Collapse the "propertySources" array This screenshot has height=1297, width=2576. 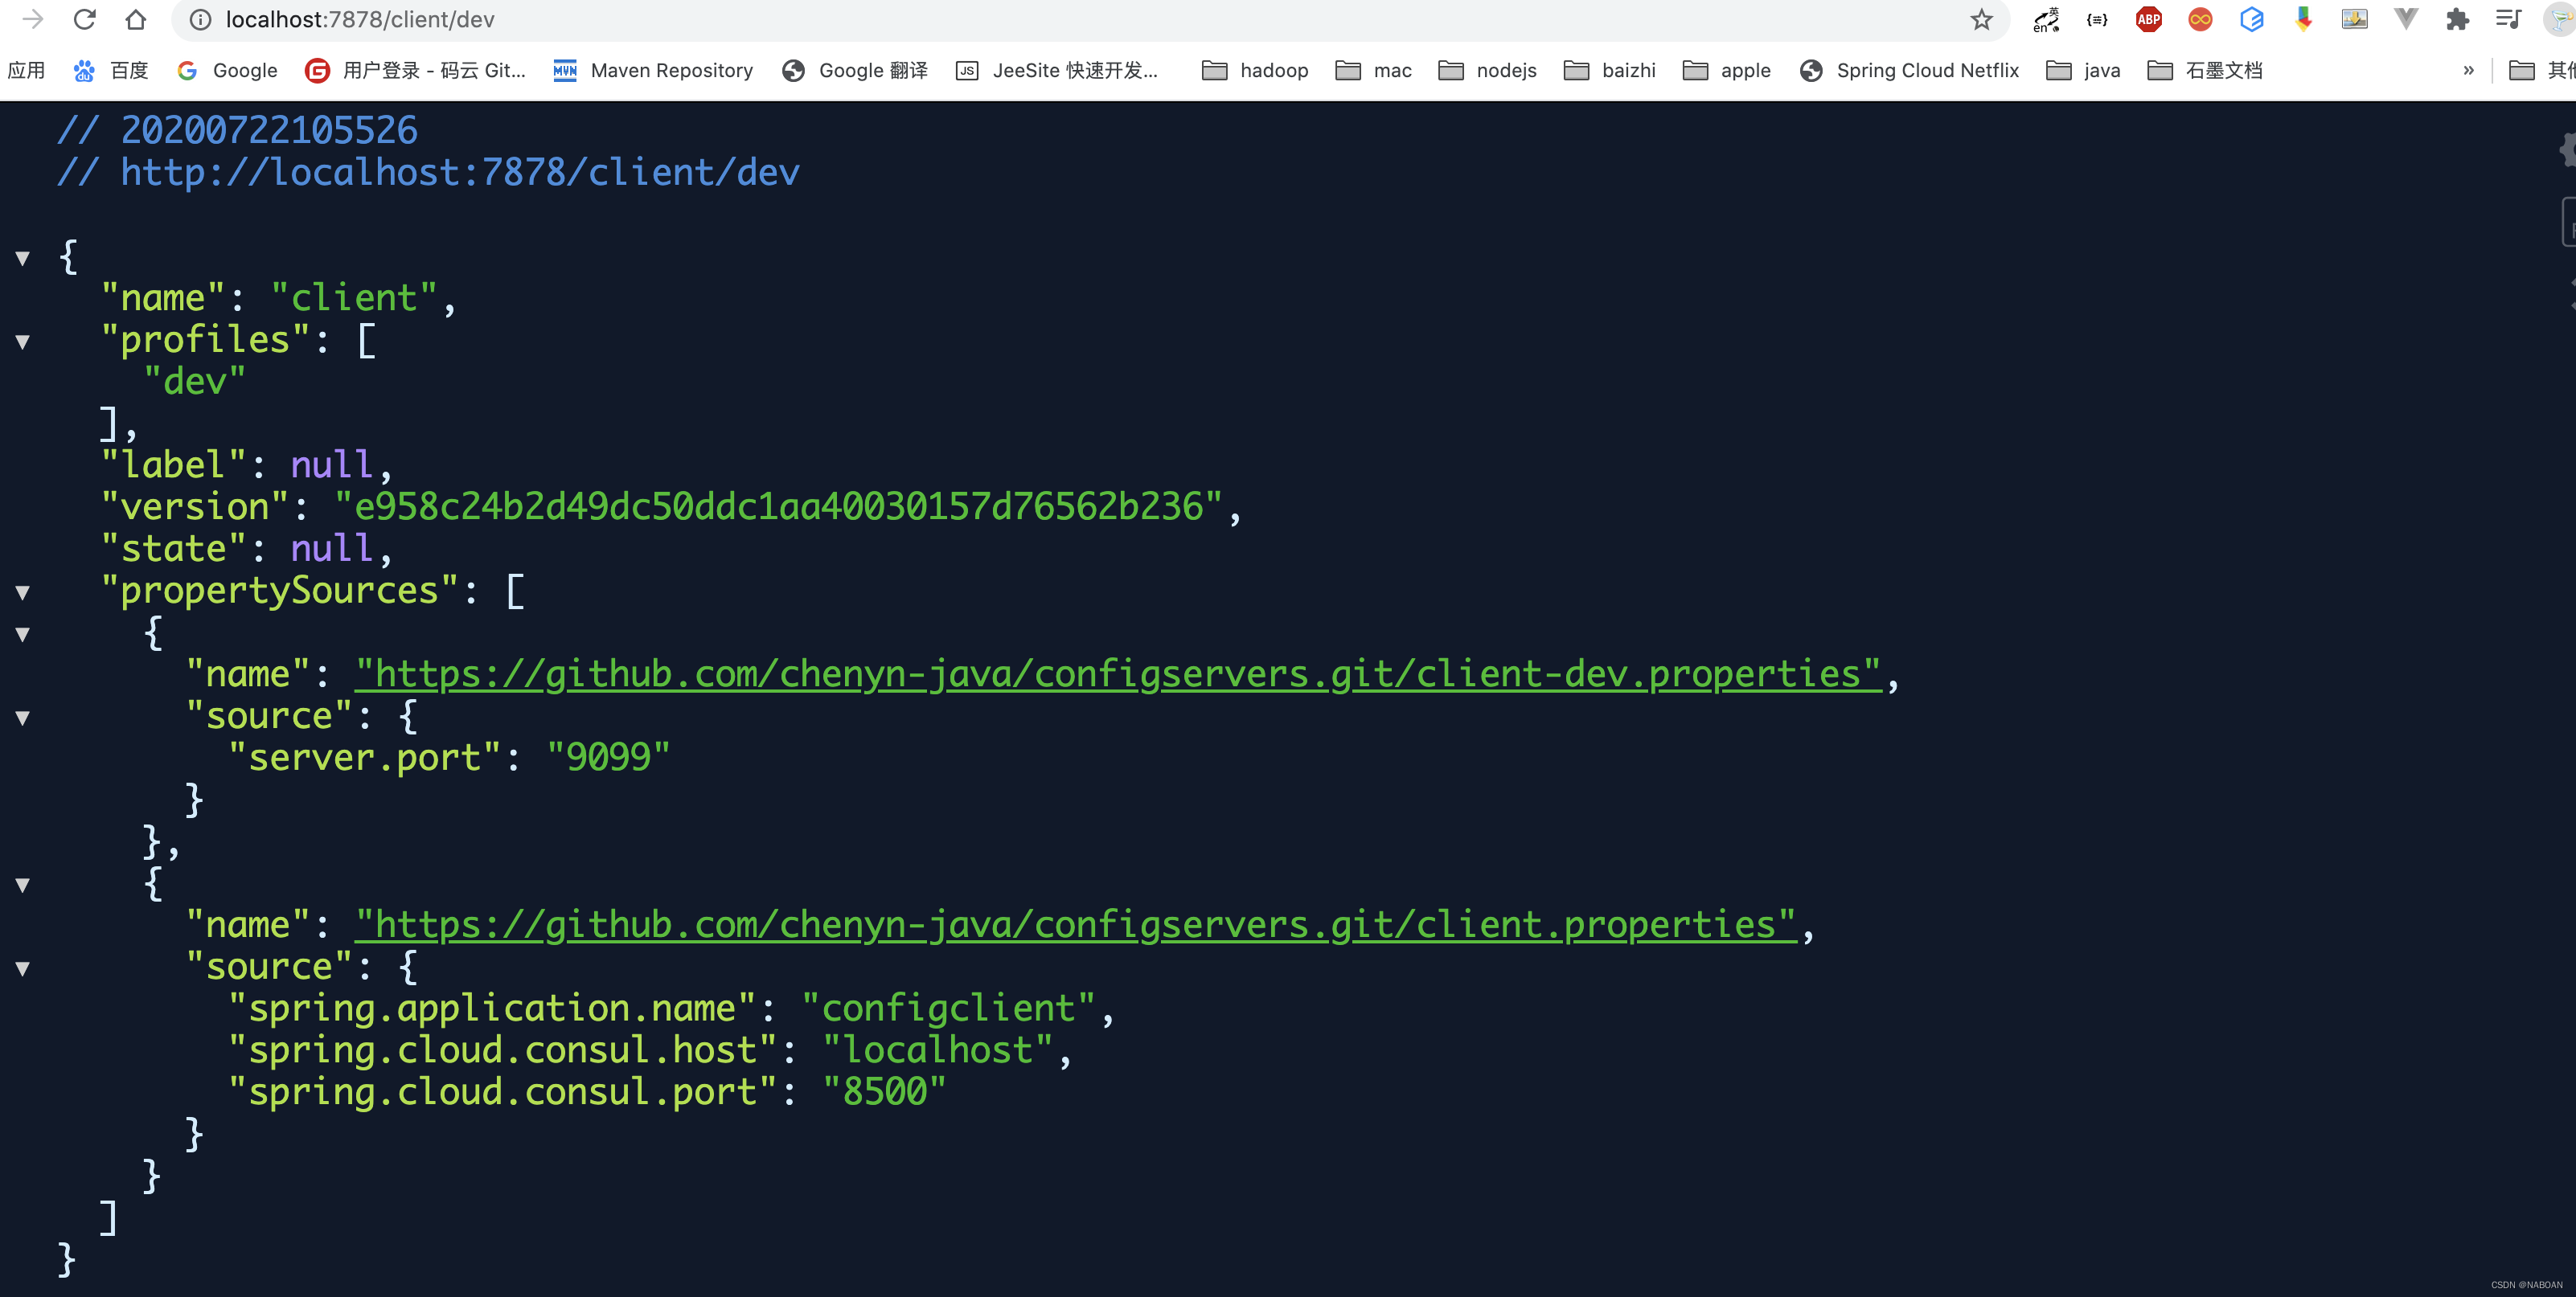tap(22, 594)
